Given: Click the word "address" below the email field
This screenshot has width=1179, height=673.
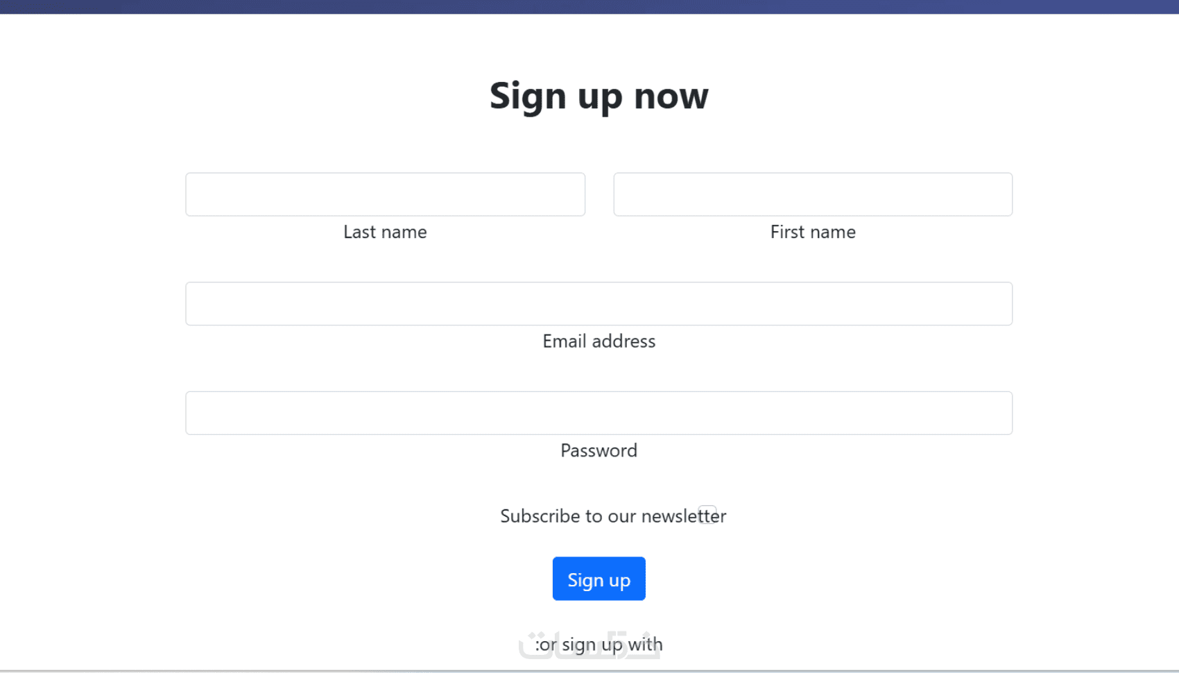Looking at the screenshot, I should (x=623, y=341).
